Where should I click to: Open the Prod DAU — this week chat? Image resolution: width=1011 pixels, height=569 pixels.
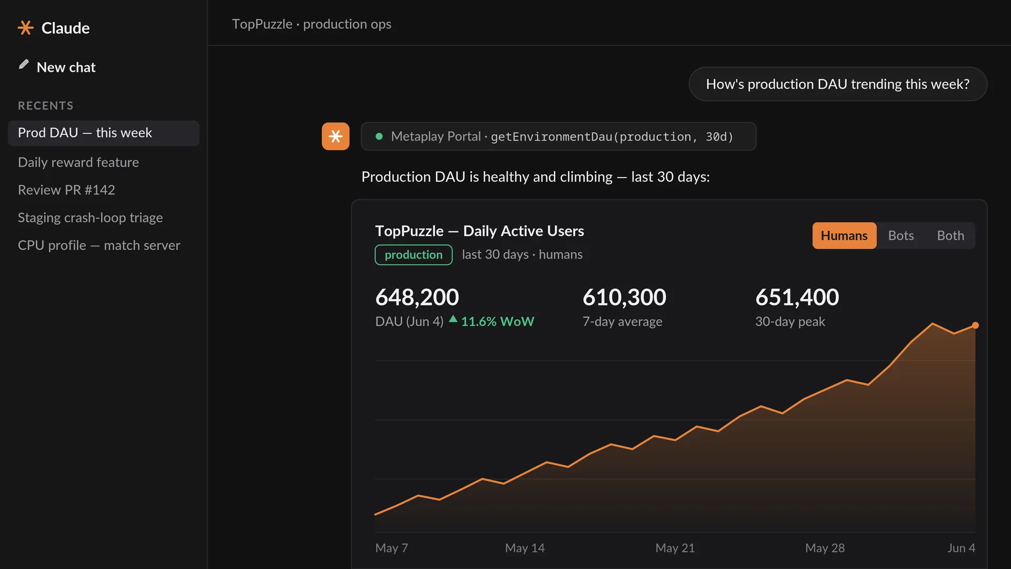[103, 133]
